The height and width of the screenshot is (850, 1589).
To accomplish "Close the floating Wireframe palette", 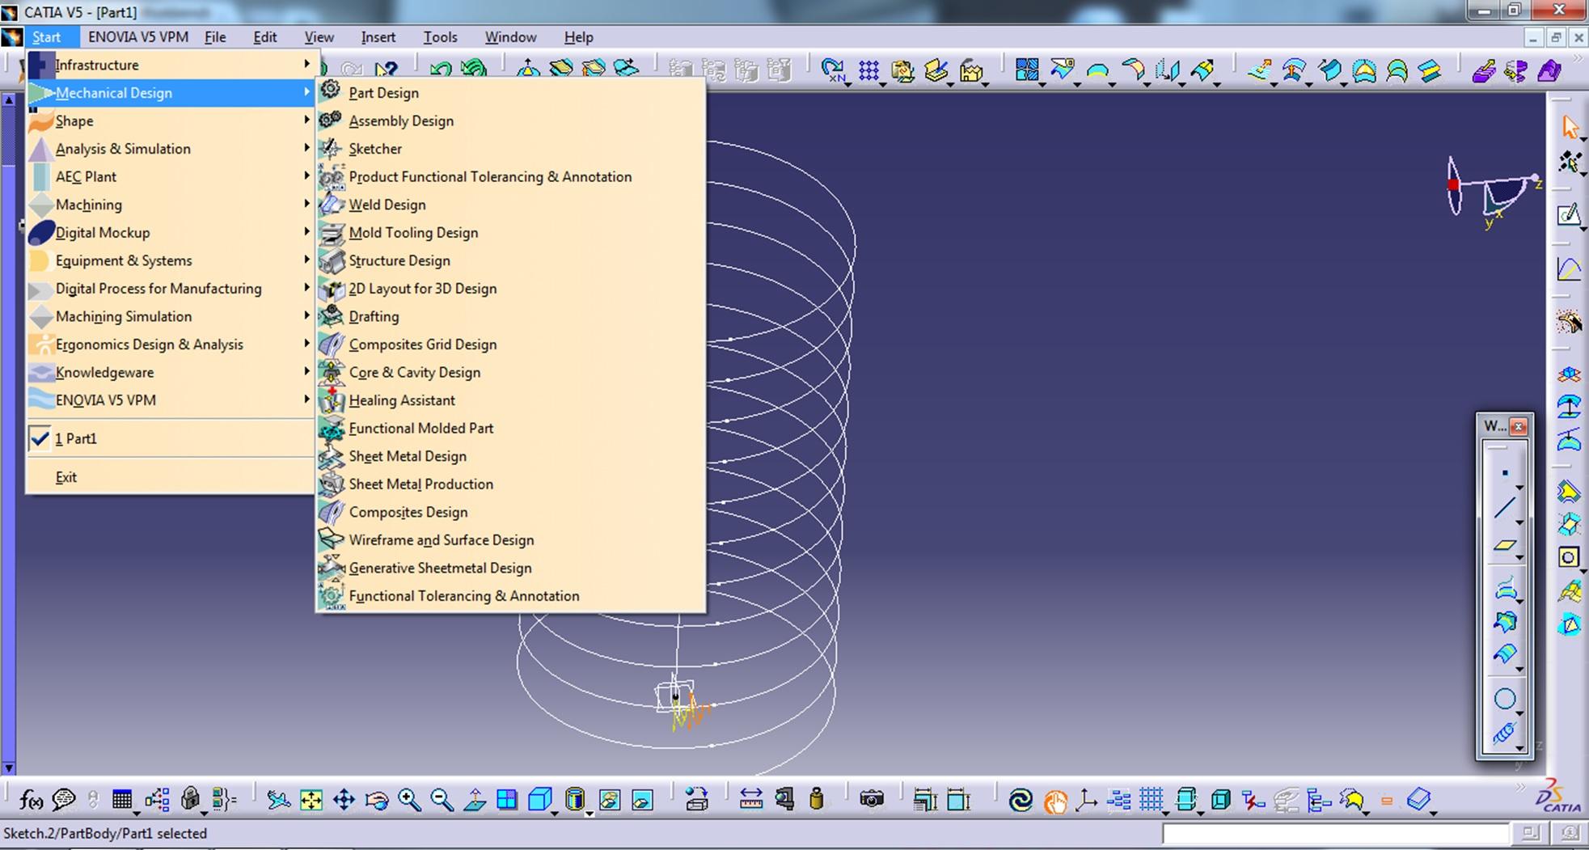I will click(1519, 426).
